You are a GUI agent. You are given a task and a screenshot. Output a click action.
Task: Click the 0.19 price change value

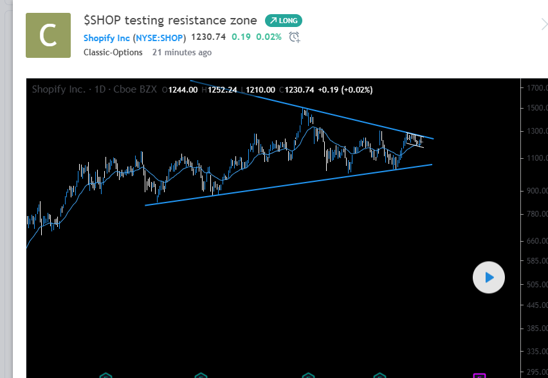pos(241,37)
